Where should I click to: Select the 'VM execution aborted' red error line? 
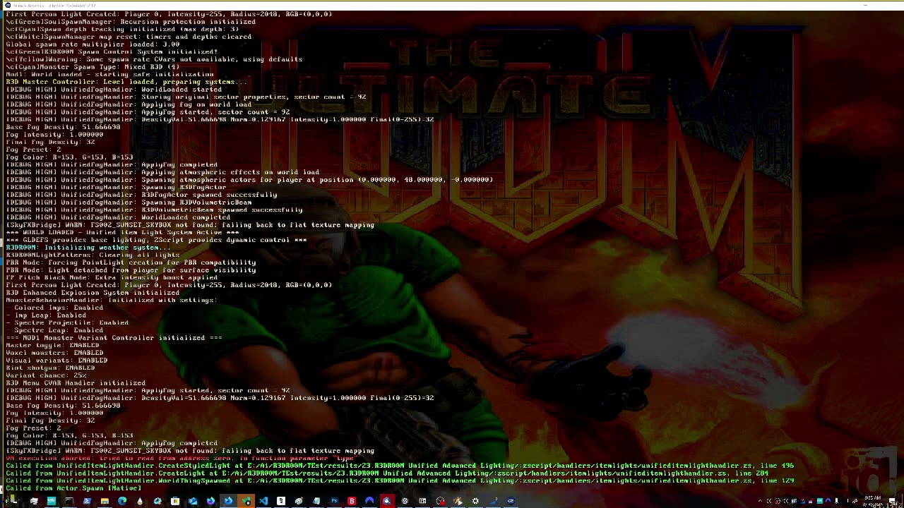pos(181,459)
